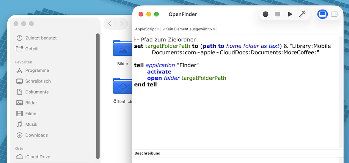349x163 pixels.
Task: Click the 'Favoriten' sidebar section header
Action: pos(24,62)
